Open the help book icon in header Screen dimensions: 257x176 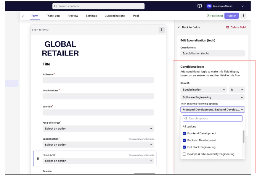[200, 6]
